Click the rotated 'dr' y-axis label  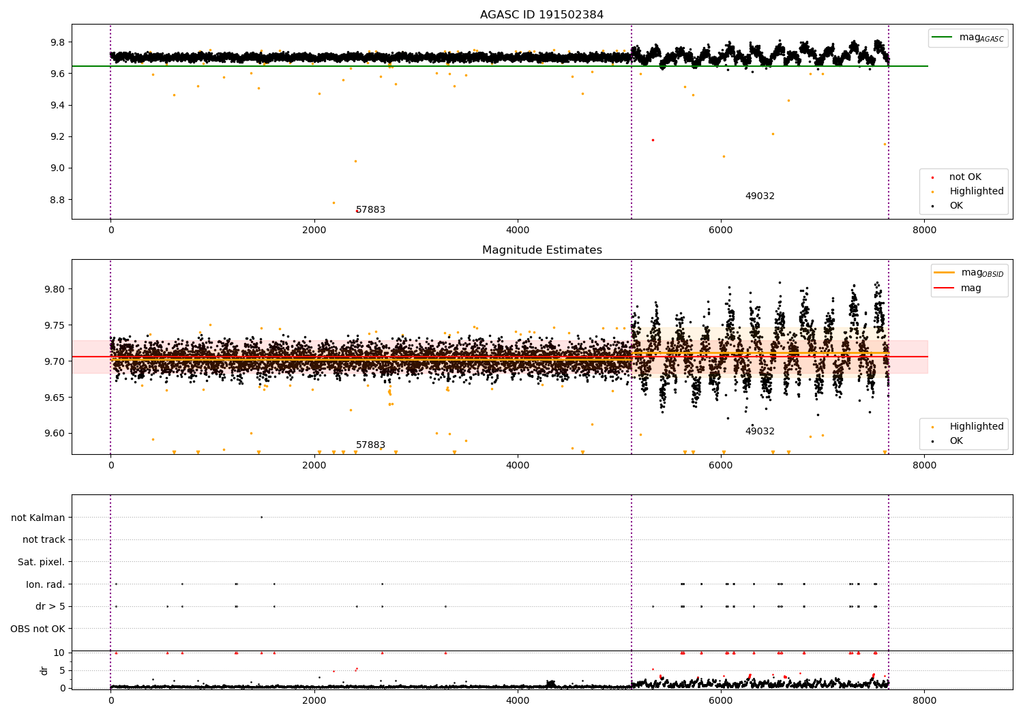pos(44,670)
